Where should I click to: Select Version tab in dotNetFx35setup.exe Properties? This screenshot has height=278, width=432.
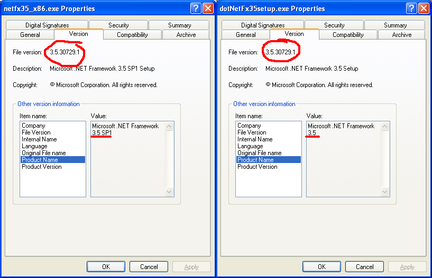[294, 34]
